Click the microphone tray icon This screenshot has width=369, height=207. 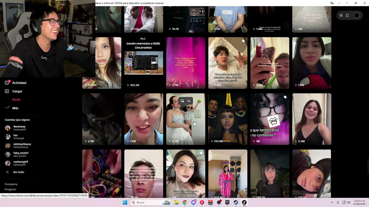[x=338, y=202]
